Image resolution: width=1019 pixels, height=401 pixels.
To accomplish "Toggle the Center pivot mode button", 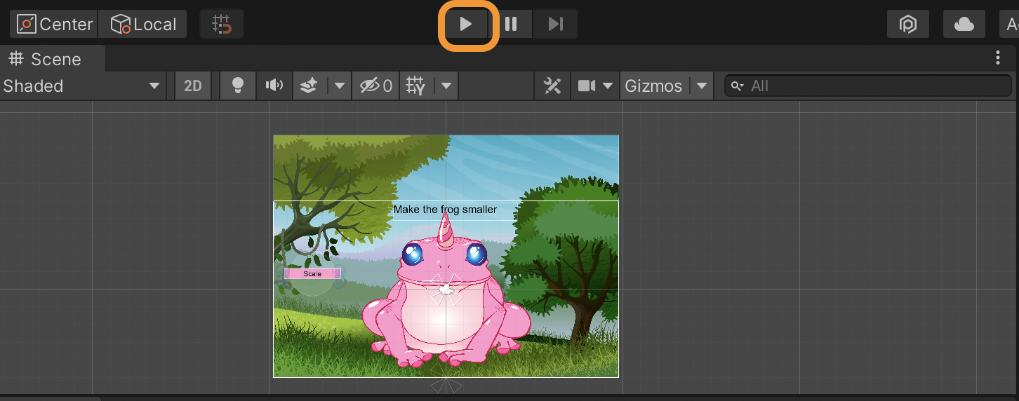I will (55, 25).
